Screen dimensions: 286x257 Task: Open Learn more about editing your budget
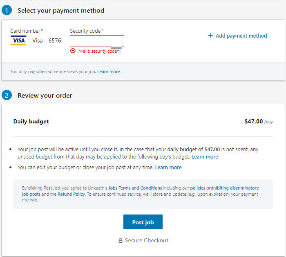pos(168,167)
